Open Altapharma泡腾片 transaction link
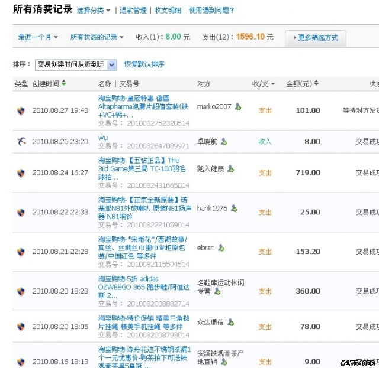 pyautogui.click(x=143, y=106)
